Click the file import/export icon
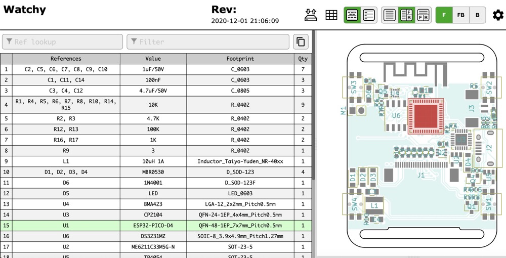Screen dimensions: 506x258 pos(311,15)
